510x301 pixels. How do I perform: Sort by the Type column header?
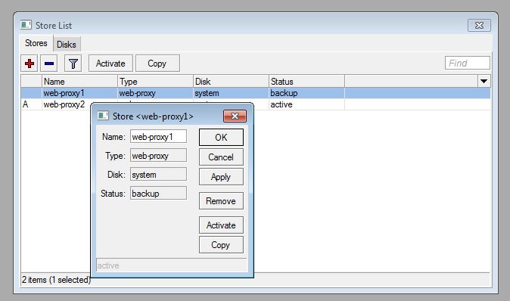pos(155,81)
